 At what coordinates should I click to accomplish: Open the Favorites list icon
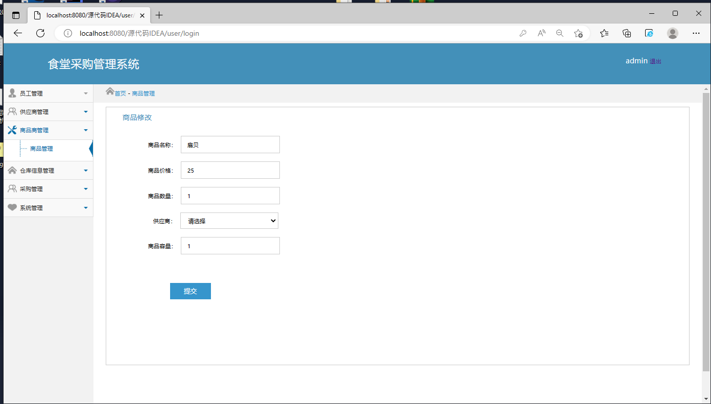[x=604, y=33]
